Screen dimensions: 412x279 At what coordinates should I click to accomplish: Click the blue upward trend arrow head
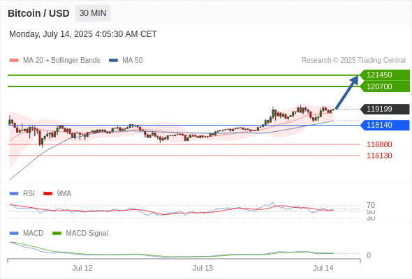(x=355, y=80)
